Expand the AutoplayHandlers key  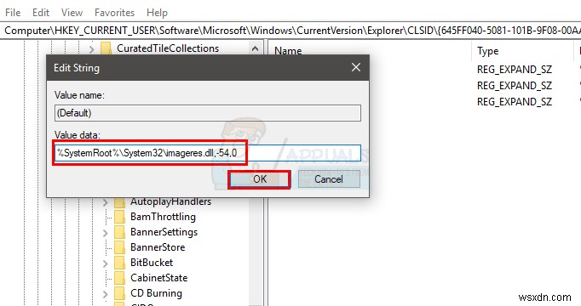tap(106, 202)
